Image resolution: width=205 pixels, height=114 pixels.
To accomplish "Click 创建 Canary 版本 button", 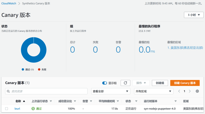I will pyautogui.click(x=185, y=83).
